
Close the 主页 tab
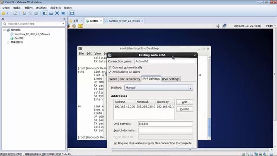click(x=81, y=21)
